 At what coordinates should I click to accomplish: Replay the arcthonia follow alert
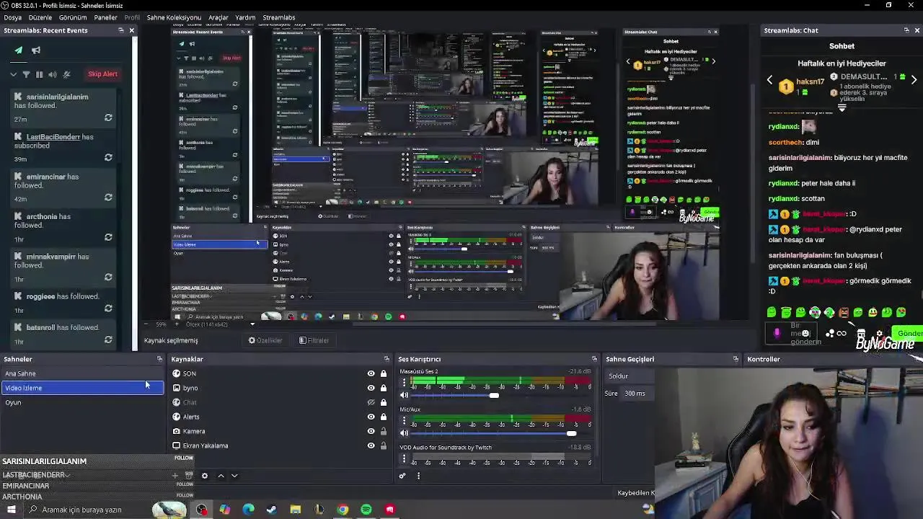108,237
